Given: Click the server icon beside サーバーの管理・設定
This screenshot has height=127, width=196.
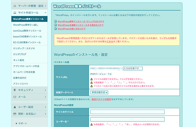Looking at the screenshot, I should (x=15, y=6).
